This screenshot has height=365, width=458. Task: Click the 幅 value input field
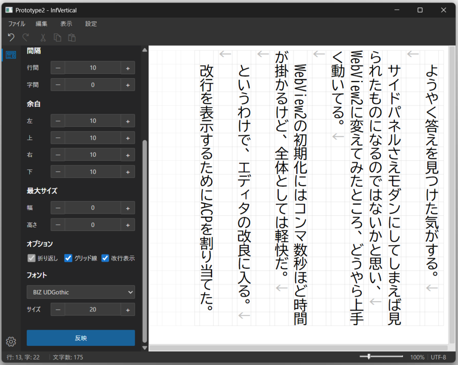93,208
